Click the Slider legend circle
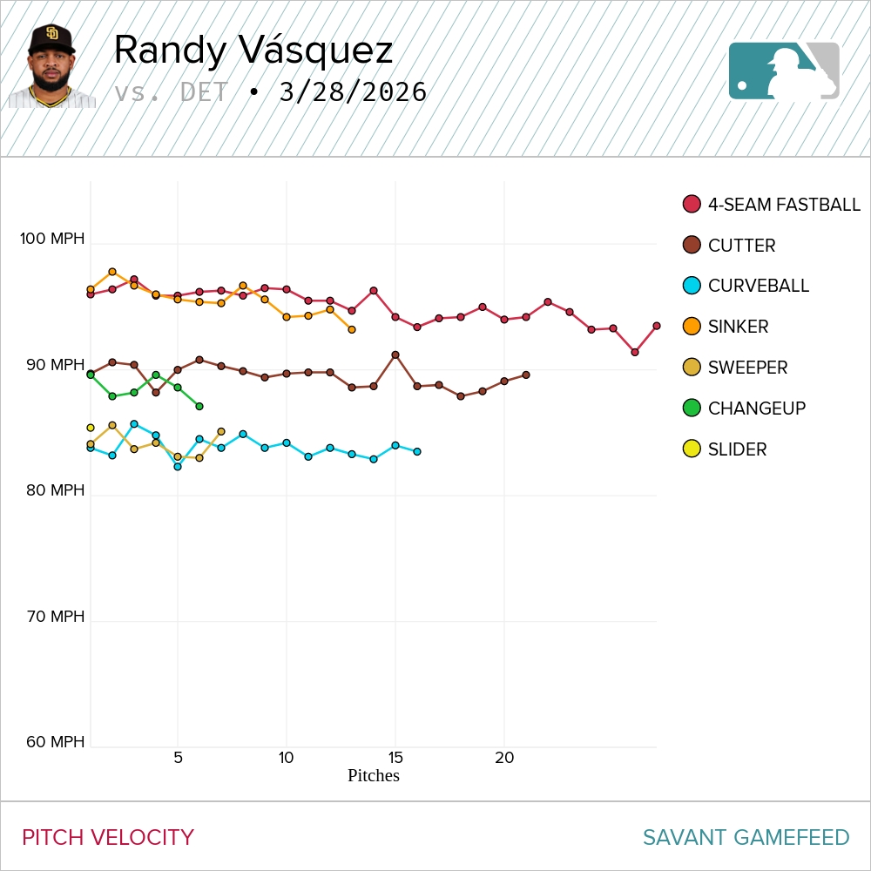The width and height of the screenshot is (871, 871). pyautogui.click(x=692, y=449)
